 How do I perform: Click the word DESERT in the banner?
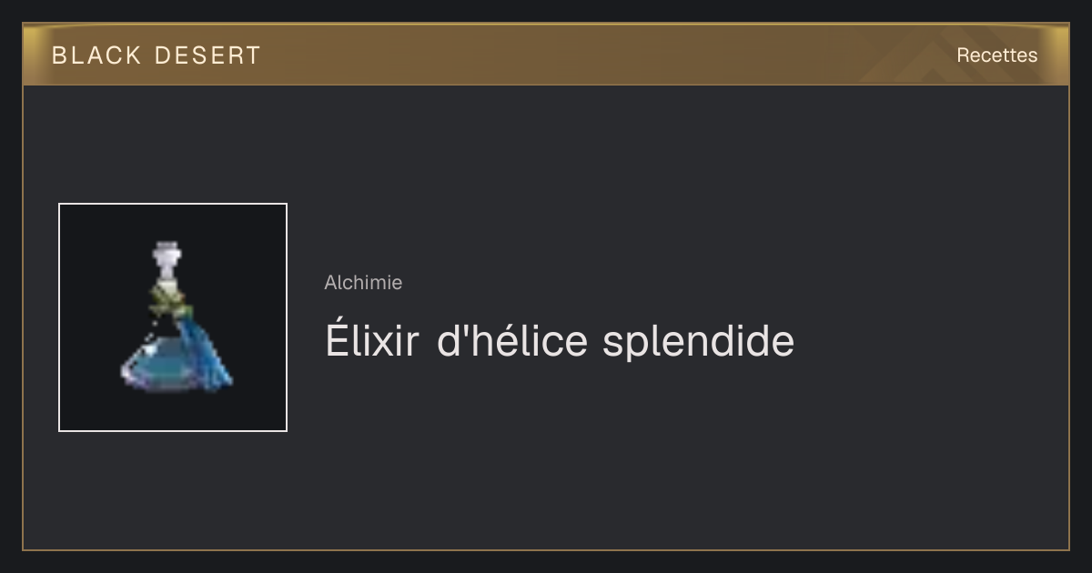207,55
